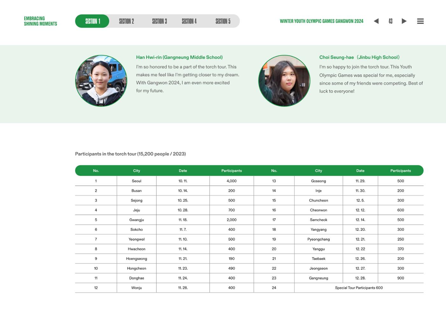Click the Goseong city cell
The height and width of the screenshot is (315, 446).
click(x=319, y=181)
